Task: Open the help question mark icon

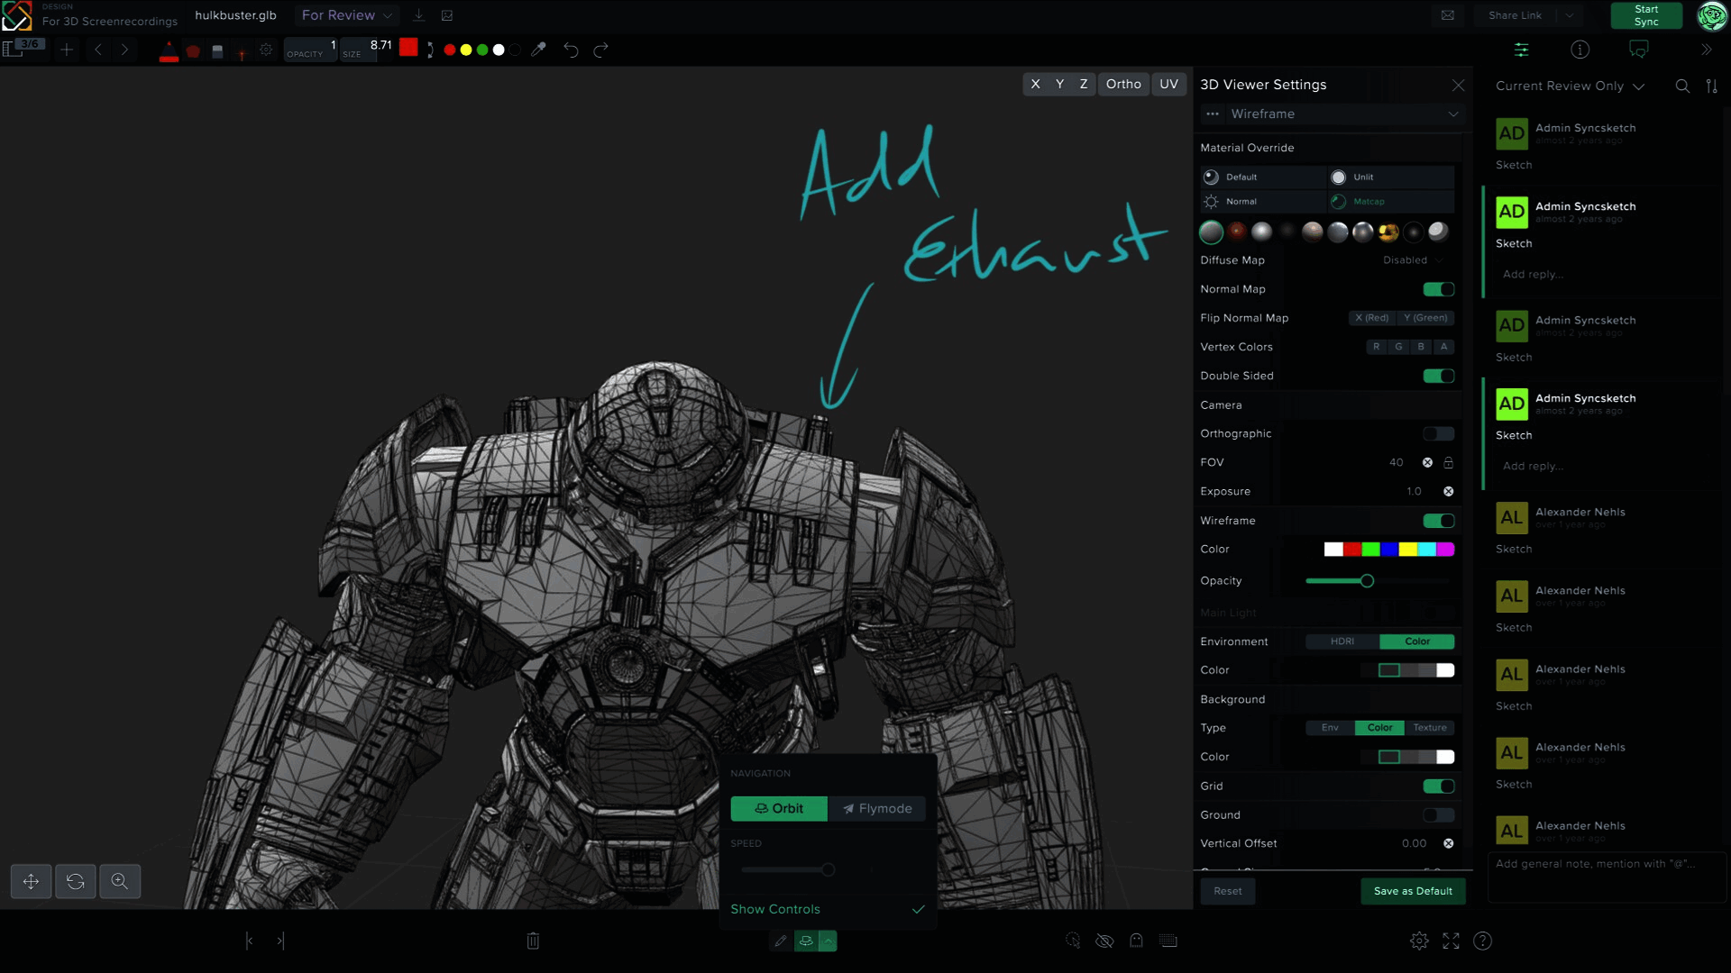Action: click(1483, 940)
